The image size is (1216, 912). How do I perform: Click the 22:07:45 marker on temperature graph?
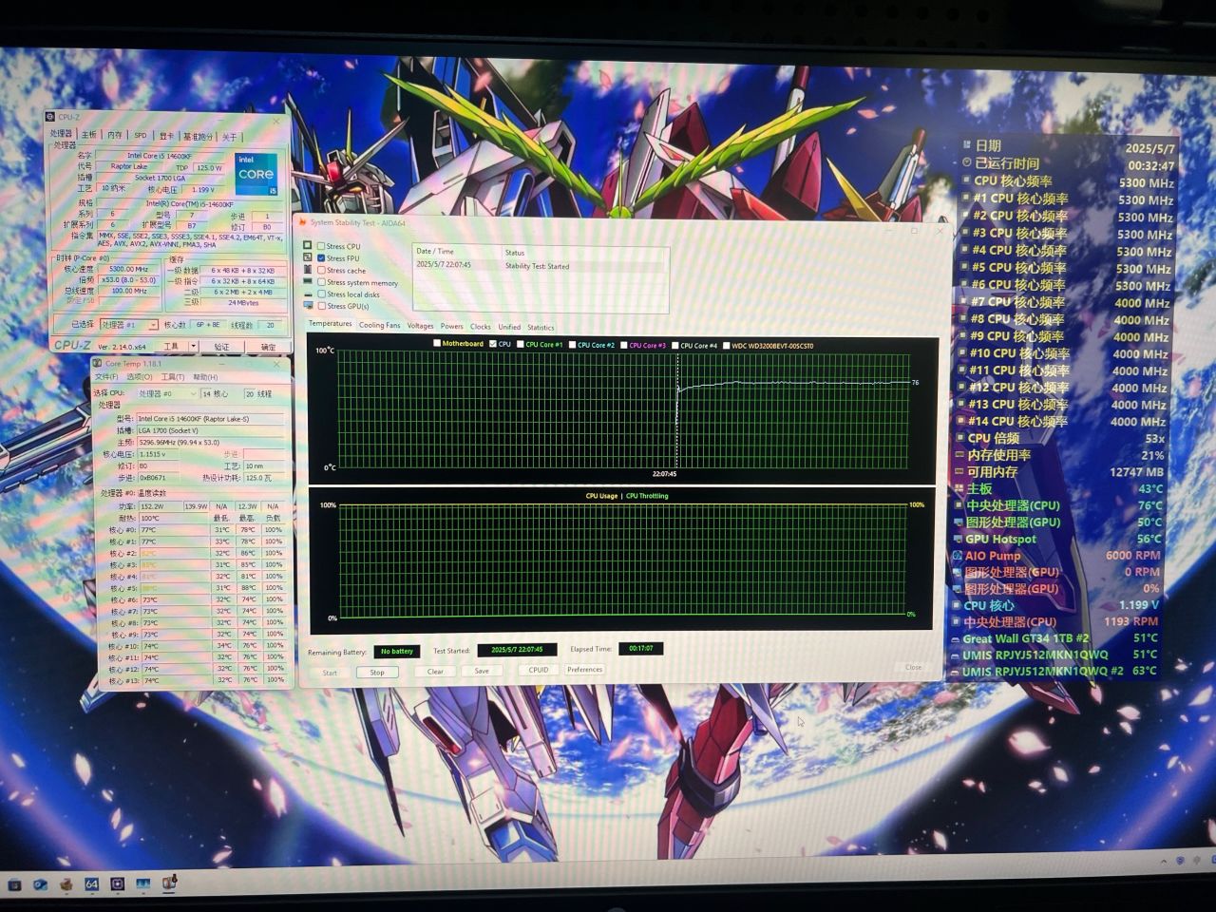664,473
